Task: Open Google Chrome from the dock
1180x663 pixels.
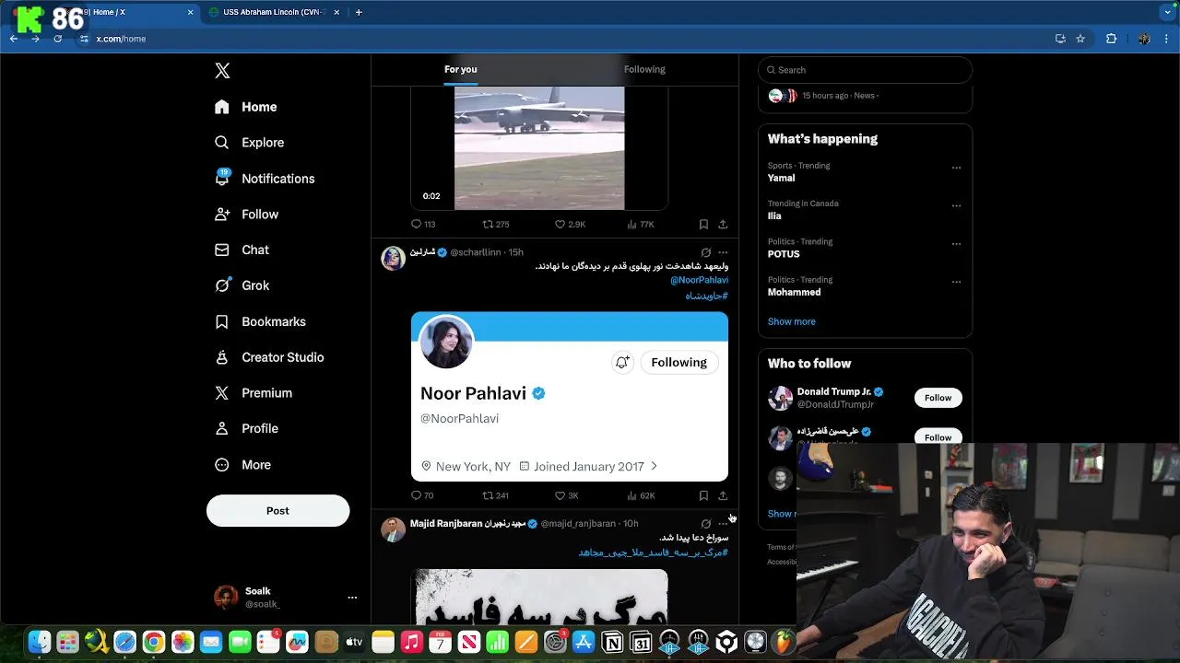Action: [154, 642]
